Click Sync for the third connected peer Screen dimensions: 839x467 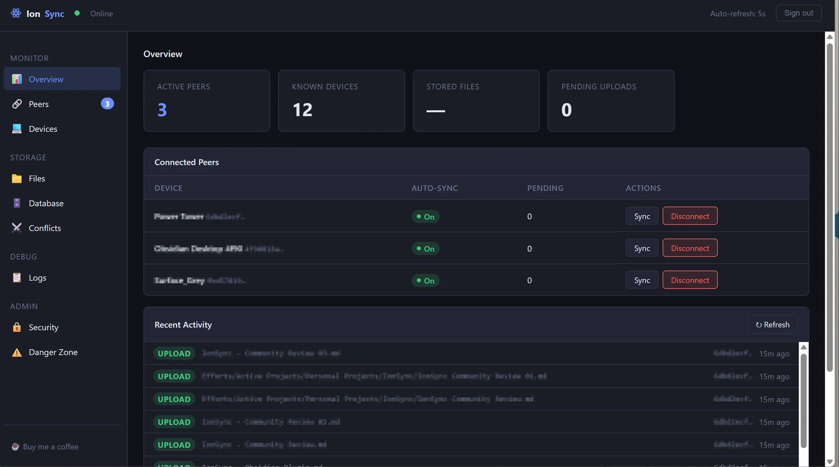[x=642, y=280]
